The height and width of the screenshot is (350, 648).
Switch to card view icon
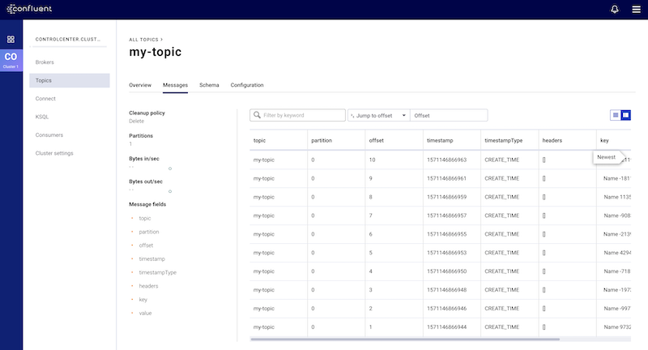click(x=625, y=115)
